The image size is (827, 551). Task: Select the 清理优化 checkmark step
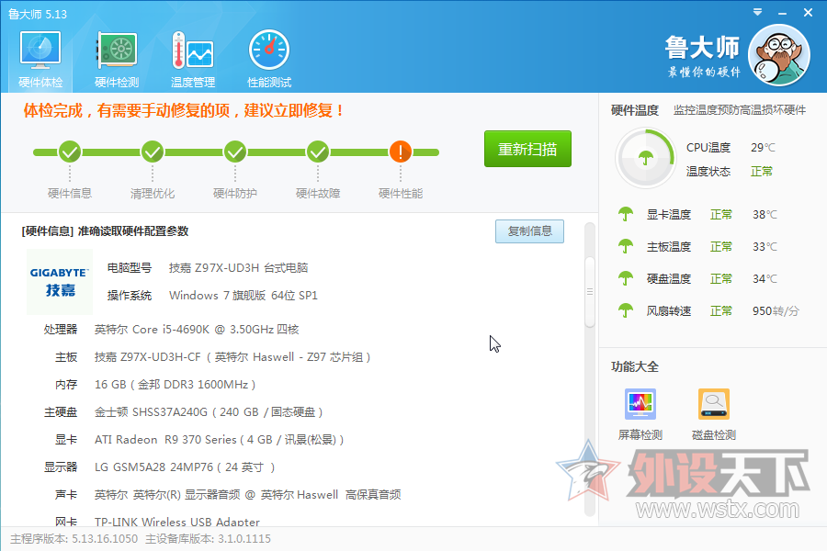153,152
